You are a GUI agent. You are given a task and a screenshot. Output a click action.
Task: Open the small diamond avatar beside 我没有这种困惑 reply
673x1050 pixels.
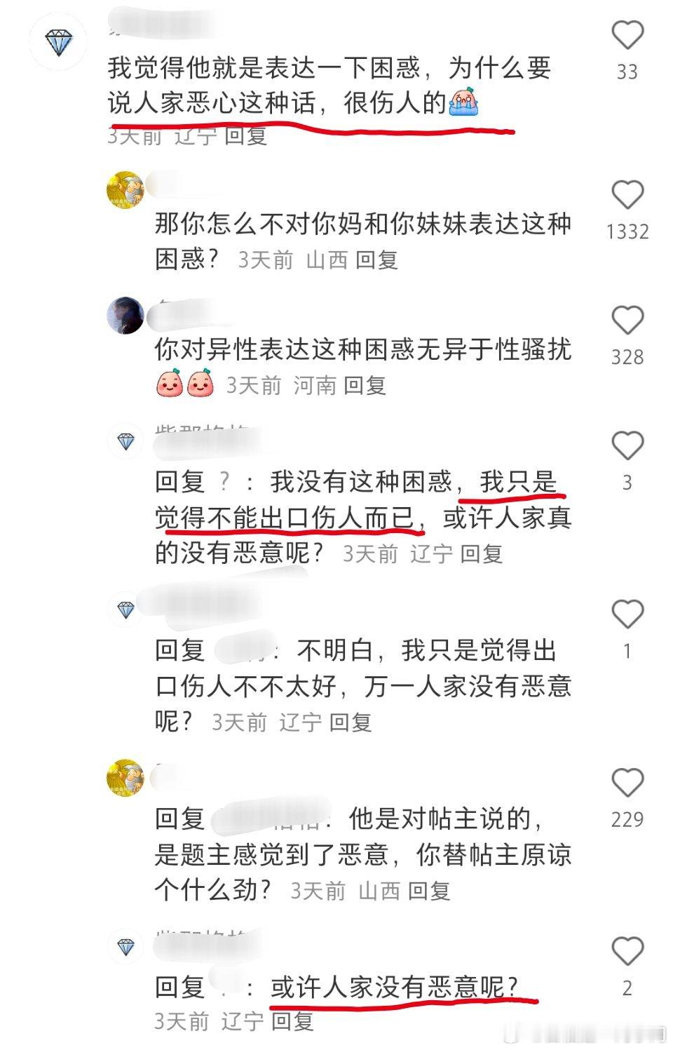pyautogui.click(x=125, y=442)
